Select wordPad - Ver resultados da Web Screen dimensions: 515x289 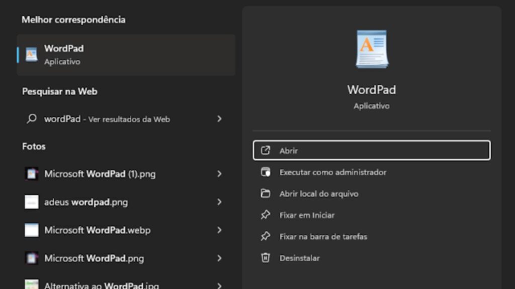[126, 119]
